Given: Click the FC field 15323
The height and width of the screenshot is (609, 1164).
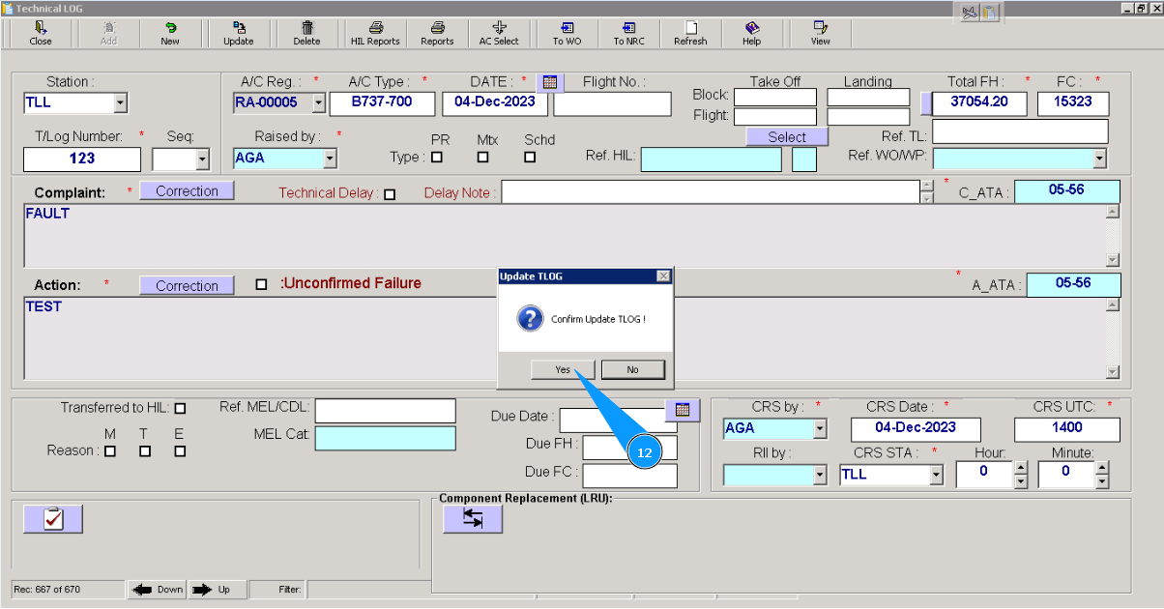Looking at the screenshot, I should 1073,103.
